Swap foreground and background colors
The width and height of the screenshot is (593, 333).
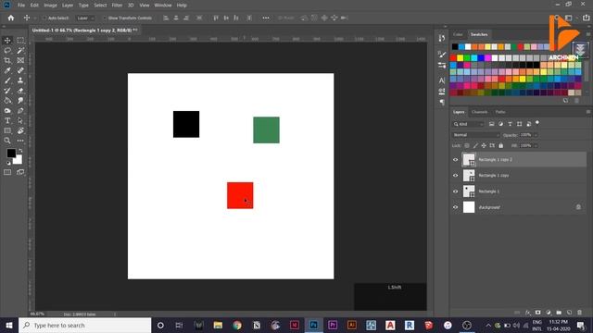(20, 151)
